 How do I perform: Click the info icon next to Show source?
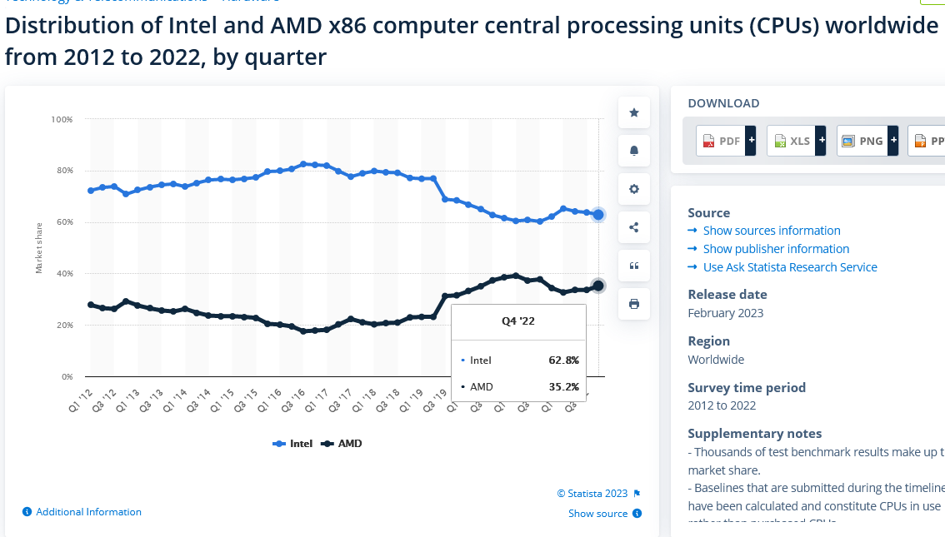tap(637, 513)
